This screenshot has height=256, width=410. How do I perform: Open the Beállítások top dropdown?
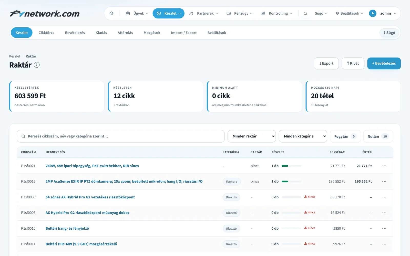[350, 13]
